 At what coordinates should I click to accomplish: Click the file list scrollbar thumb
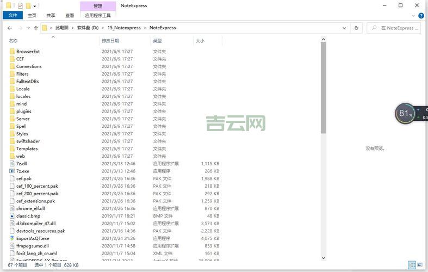(x=324, y=88)
